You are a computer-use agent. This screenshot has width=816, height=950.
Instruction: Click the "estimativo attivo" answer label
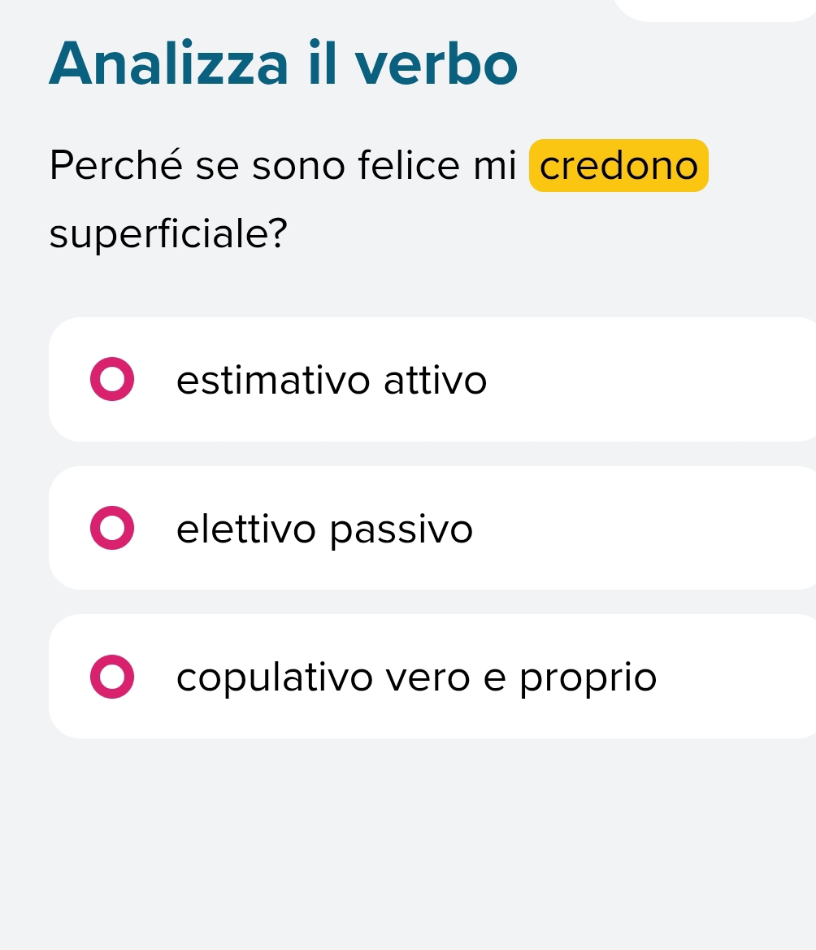[x=331, y=381]
